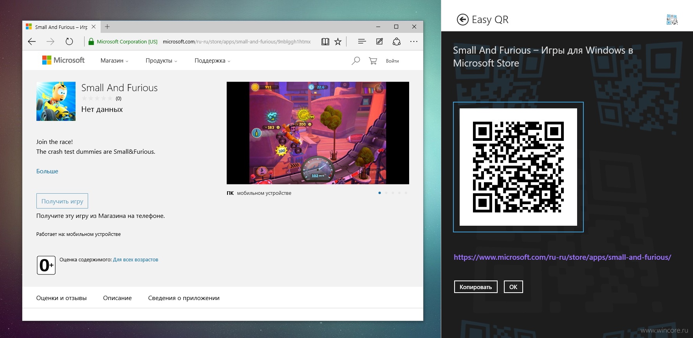The height and width of the screenshot is (338, 693).
Task: Refresh the Microsoft Store page
Action: pyautogui.click(x=69, y=41)
